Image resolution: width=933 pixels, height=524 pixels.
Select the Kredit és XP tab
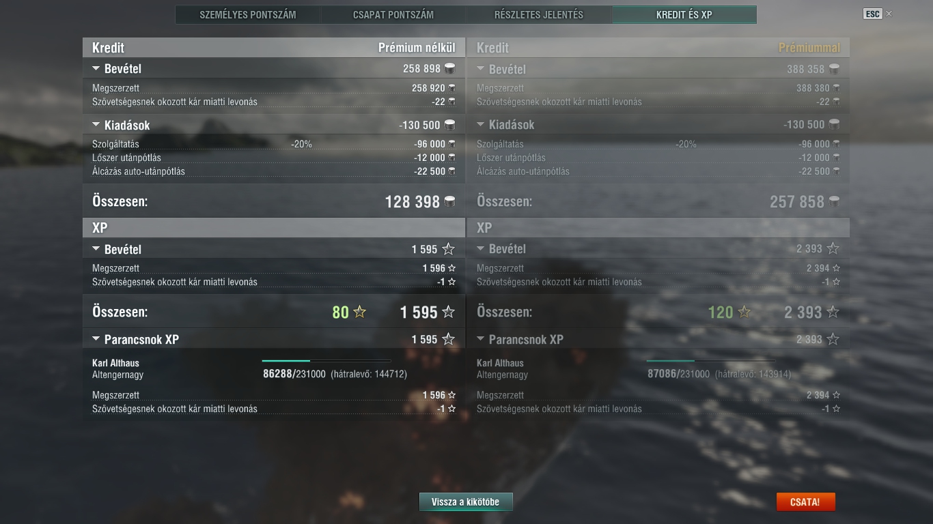point(684,14)
